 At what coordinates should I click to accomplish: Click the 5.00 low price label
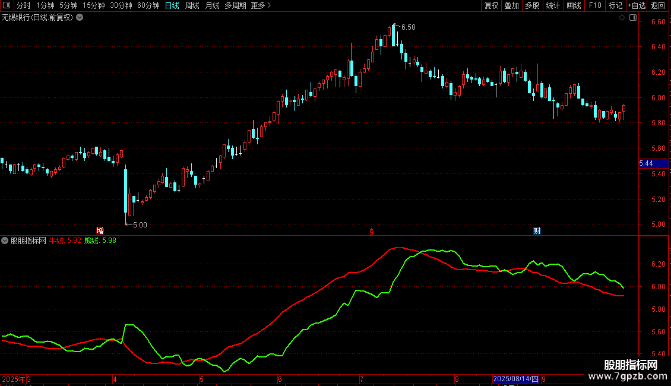point(140,225)
